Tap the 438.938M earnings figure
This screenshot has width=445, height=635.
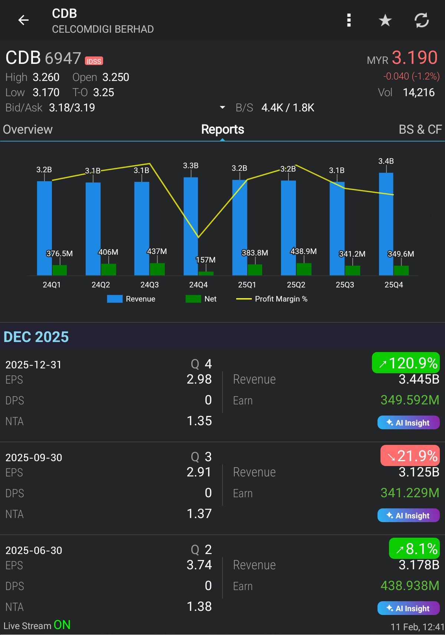[410, 586]
